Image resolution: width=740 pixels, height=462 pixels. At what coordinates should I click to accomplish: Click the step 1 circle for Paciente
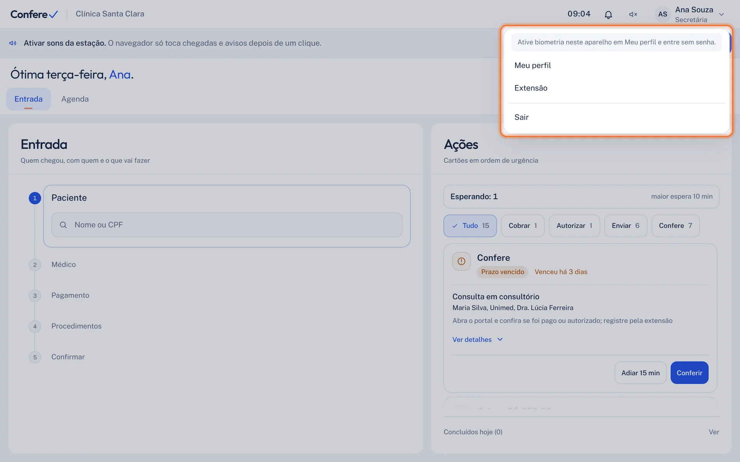35,198
